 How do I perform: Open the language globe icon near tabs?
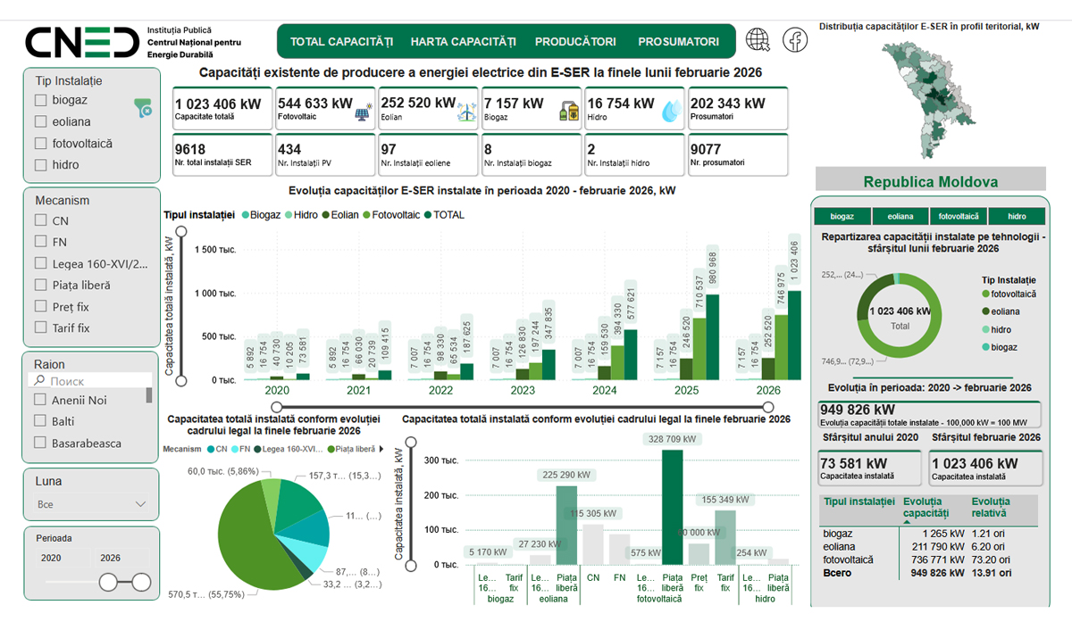[758, 40]
